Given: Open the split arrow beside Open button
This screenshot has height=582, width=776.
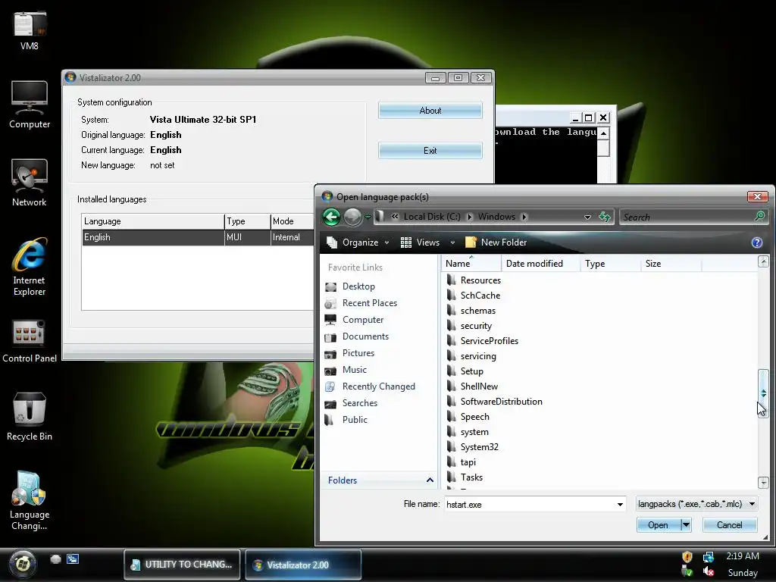Looking at the screenshot, I should pyautogui.click(x=686, y=524).
